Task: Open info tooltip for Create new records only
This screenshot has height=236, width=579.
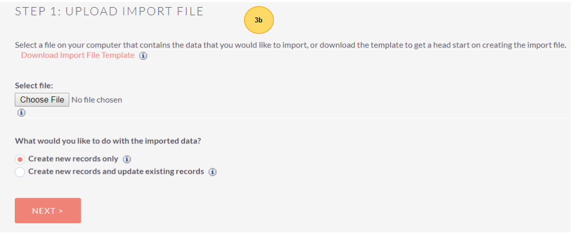Action: (x=127, y=159)
